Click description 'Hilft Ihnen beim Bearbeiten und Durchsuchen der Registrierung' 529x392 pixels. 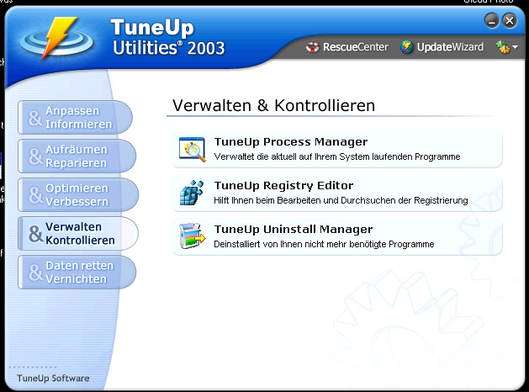coord(341,200)
